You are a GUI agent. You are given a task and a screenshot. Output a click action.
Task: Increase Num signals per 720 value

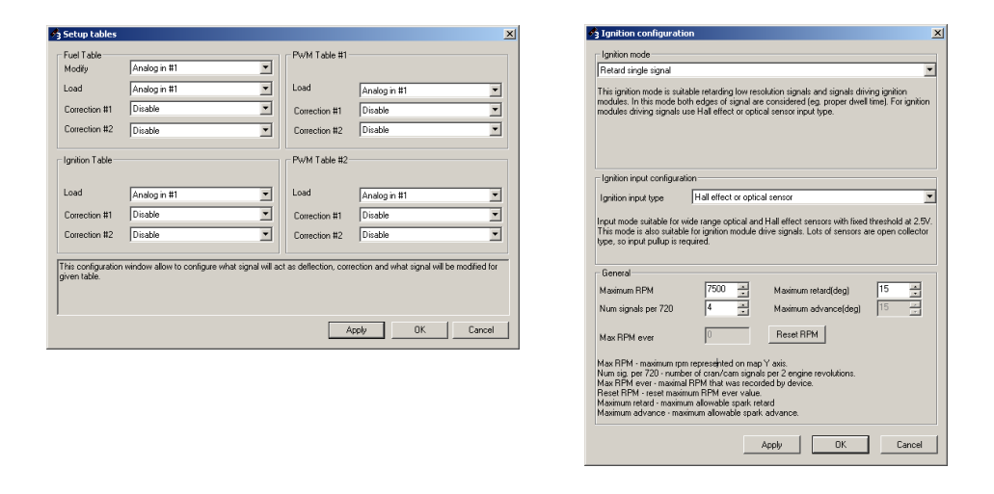coord(742,304)
